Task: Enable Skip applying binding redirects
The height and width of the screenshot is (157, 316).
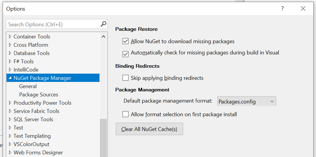Action: (125, 78)
